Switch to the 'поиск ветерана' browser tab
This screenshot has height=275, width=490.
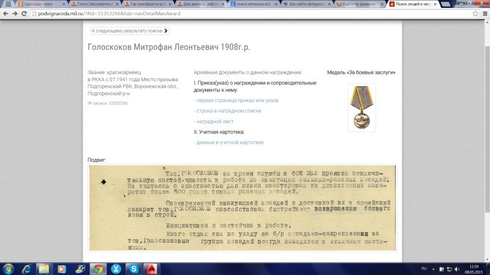pos(251,4)
